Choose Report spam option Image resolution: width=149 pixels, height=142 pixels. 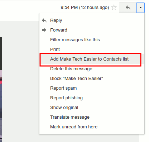coord(92,88)
